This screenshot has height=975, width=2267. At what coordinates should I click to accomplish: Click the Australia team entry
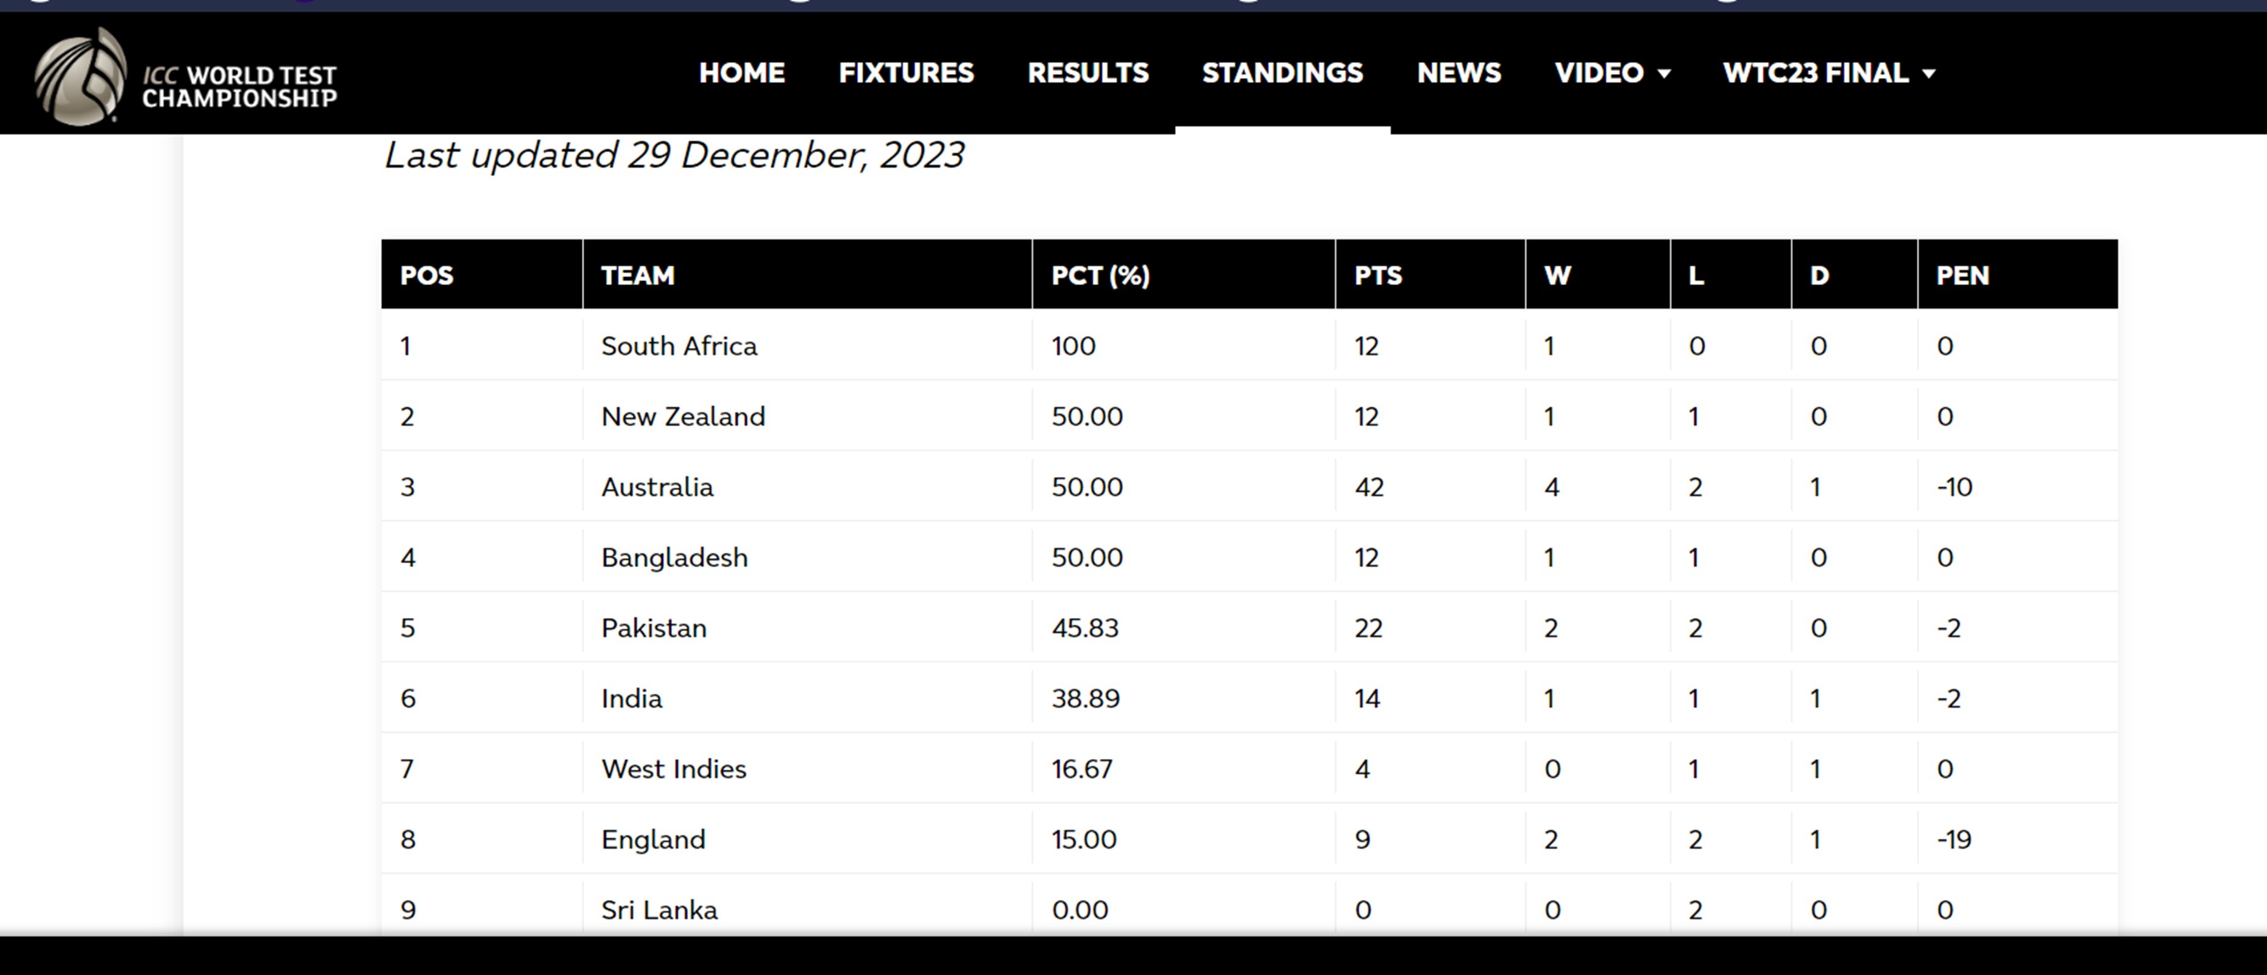pos(657,487)
